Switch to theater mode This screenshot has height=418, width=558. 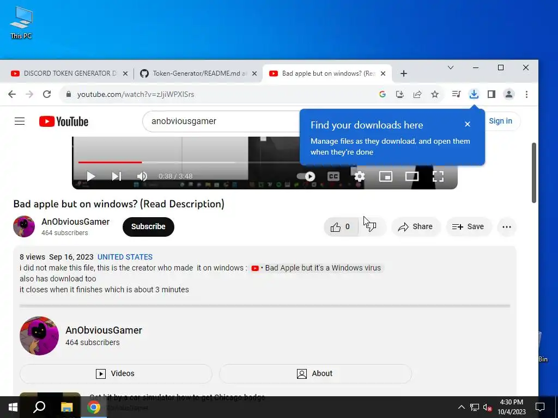412,176
